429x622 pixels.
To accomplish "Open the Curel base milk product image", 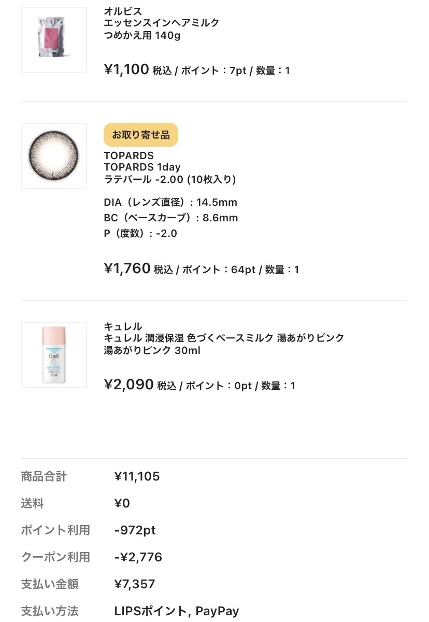I will pos(54,355).
